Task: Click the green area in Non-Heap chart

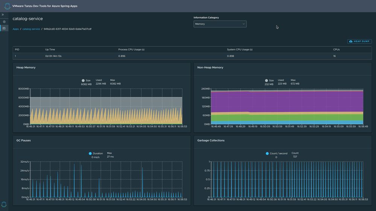Action: pyautogui.click(x=287, y=118)
